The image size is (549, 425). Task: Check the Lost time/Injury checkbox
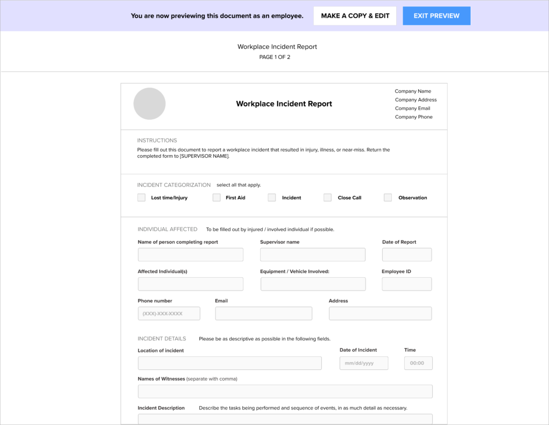pos(142,198)
